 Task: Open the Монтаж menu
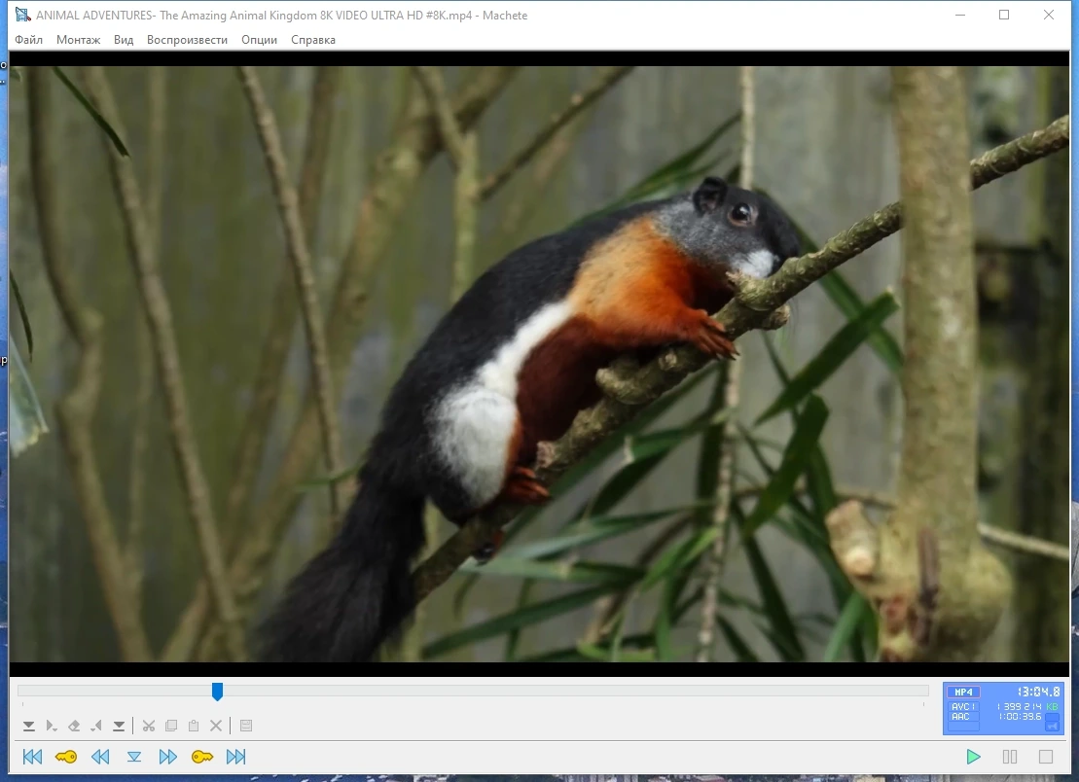point(79,40)
